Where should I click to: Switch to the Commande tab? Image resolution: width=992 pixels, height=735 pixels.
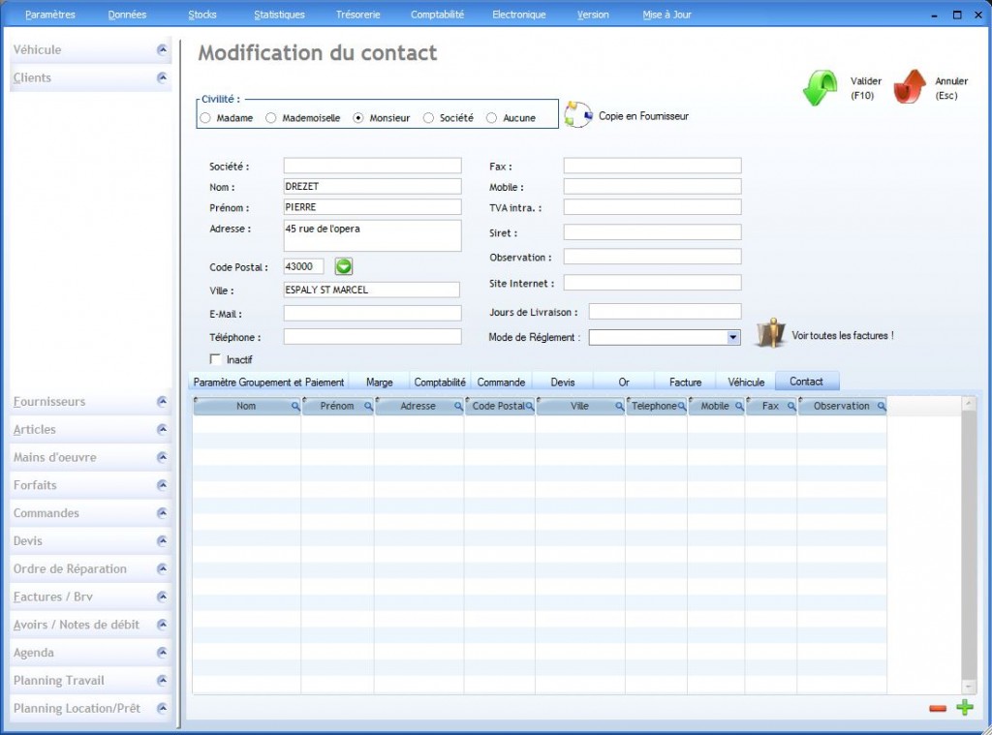(x=501, y=383)
